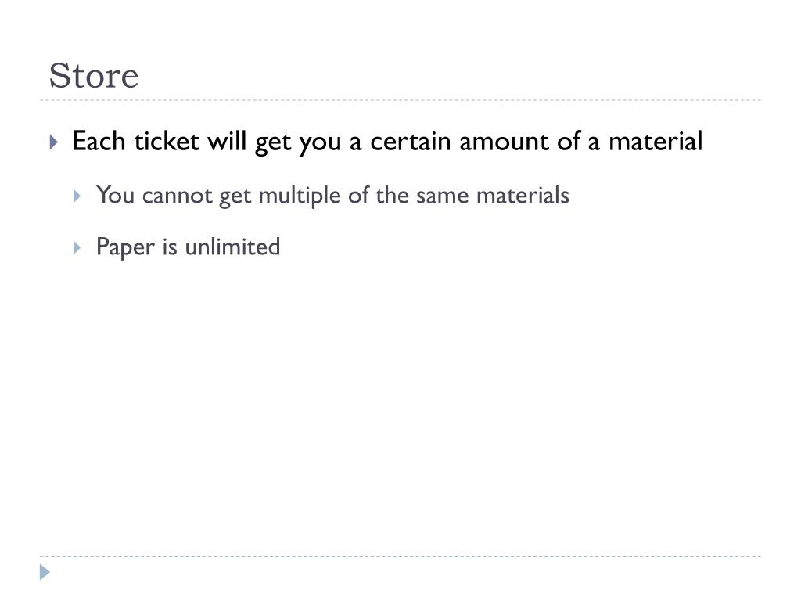Click the word "ticket" in first bullet

pyautogui.click(x=152, y=142)
